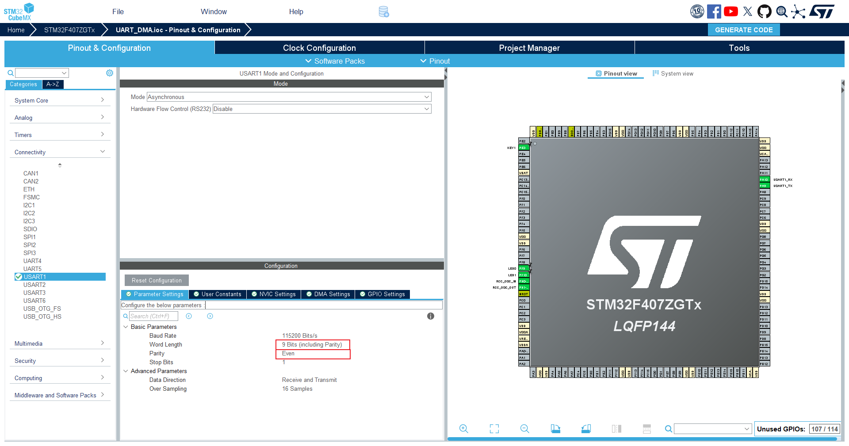Open the NVIC Settings tab
The image size is (849, 446).
[x=273, y=294]
